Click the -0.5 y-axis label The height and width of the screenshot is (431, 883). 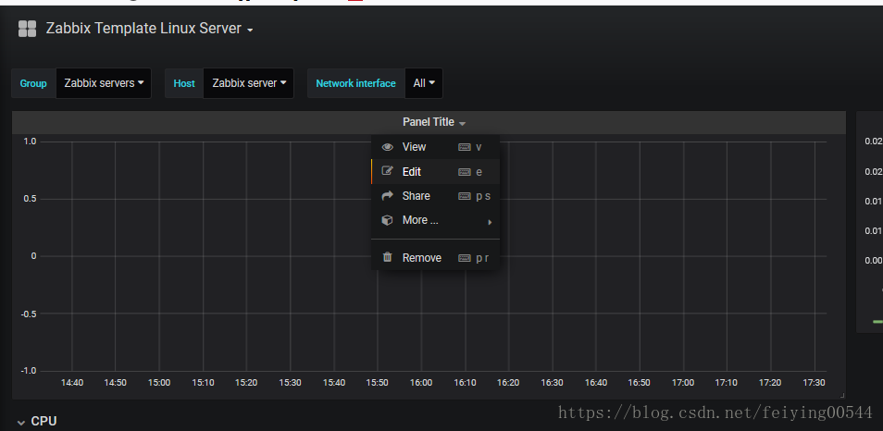tap(28, 314)
